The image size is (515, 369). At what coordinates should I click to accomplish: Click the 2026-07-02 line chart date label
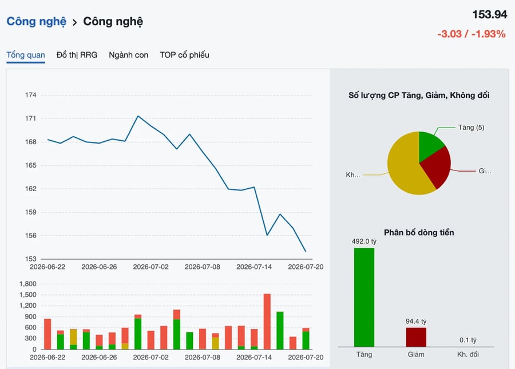point(150,267)
